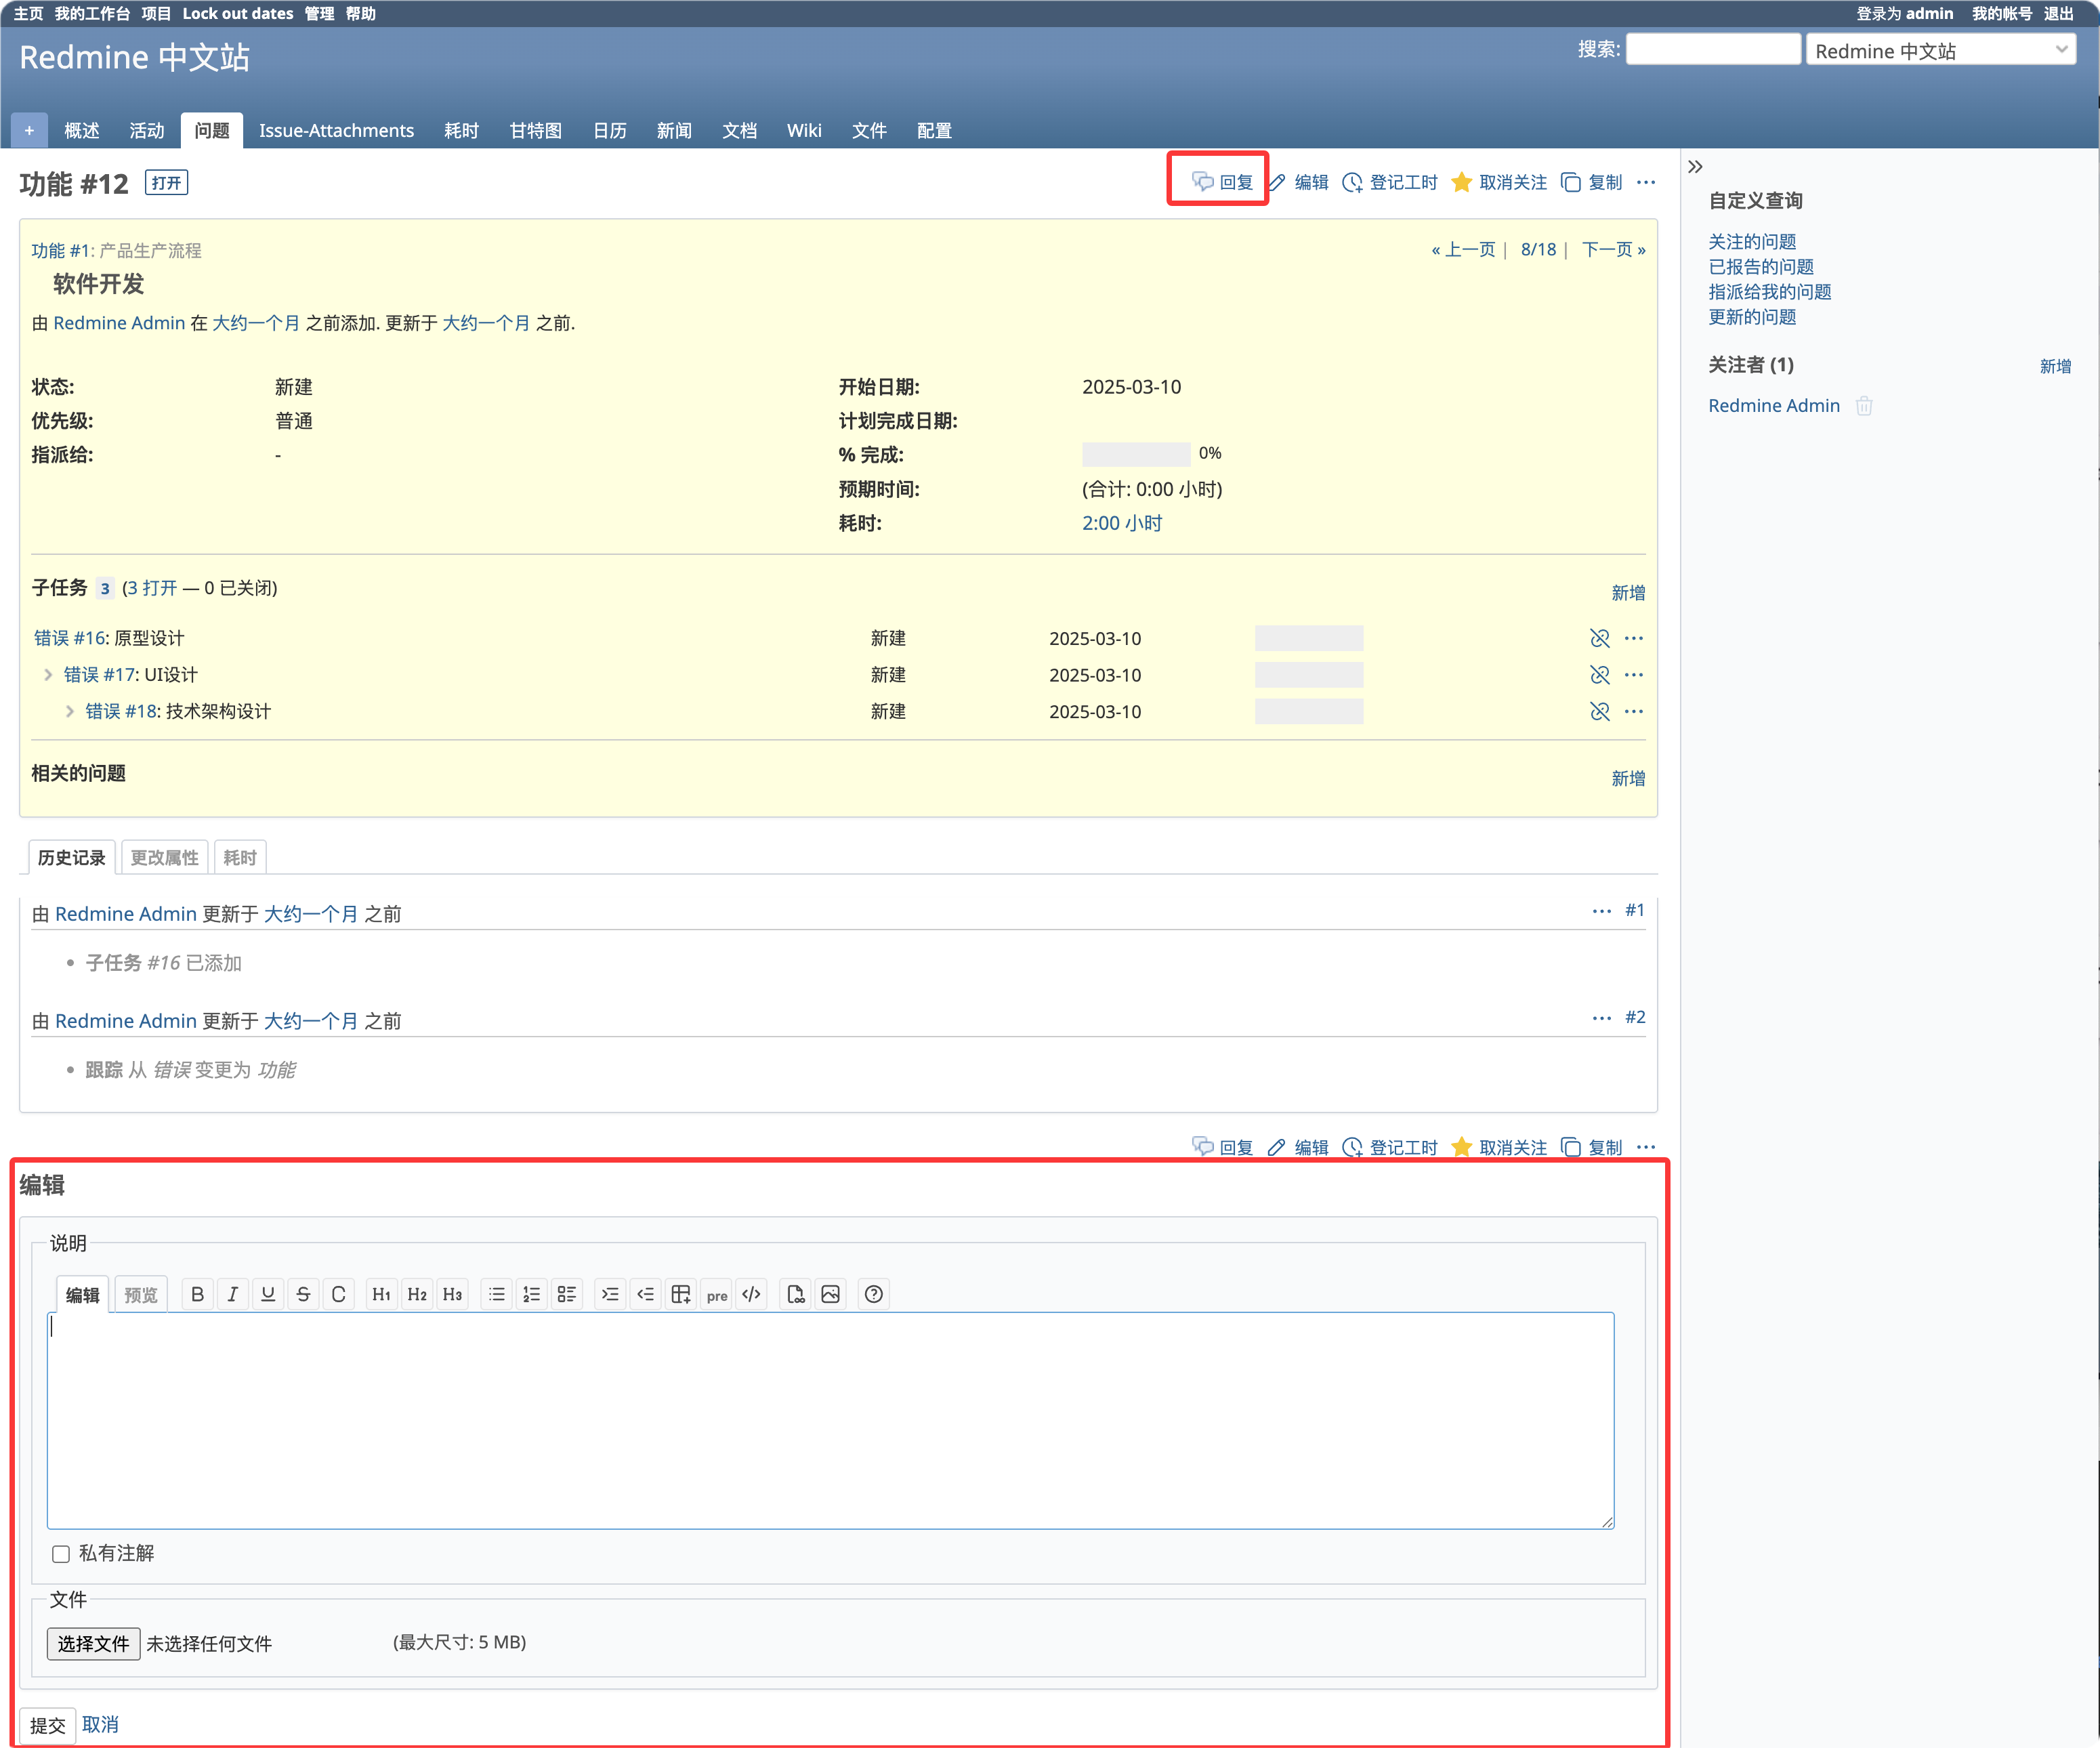This screenshot has height=1748, width=2100.
Task: Collapse the right sidebar
Action: (x=1694, y=167)
